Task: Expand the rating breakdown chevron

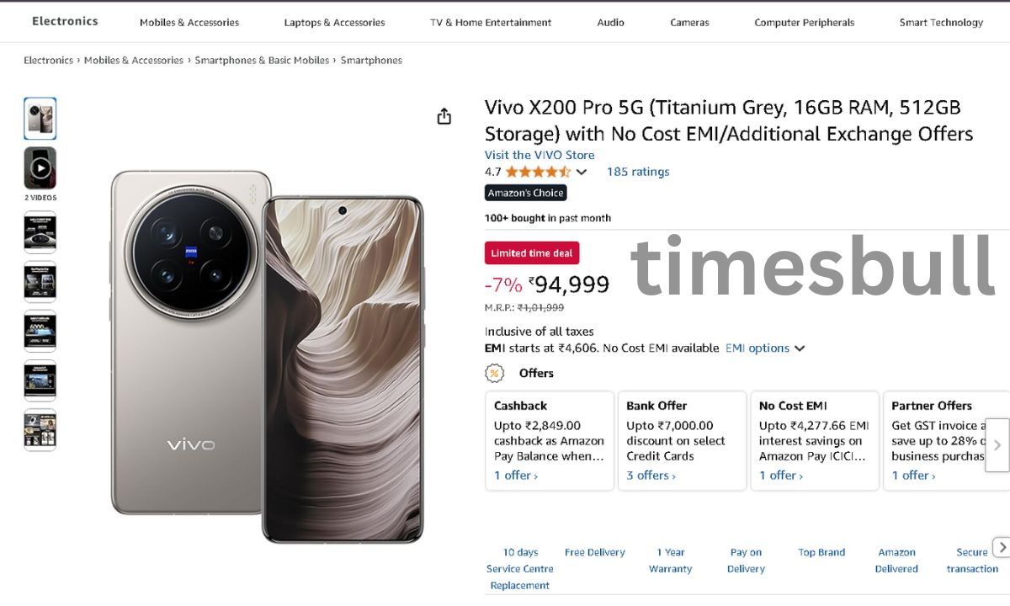Action: click(582, 173)
